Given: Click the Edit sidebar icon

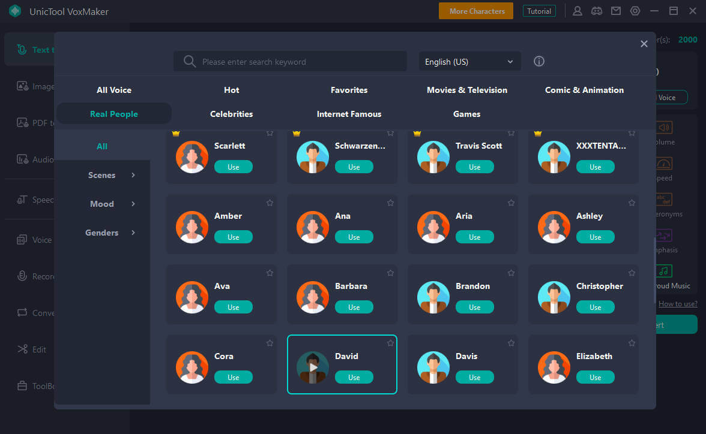Looking at the screenshot, I should point(23,349).
